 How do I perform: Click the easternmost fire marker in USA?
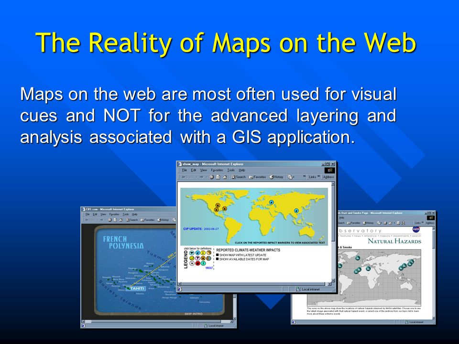tap(225, 209)
